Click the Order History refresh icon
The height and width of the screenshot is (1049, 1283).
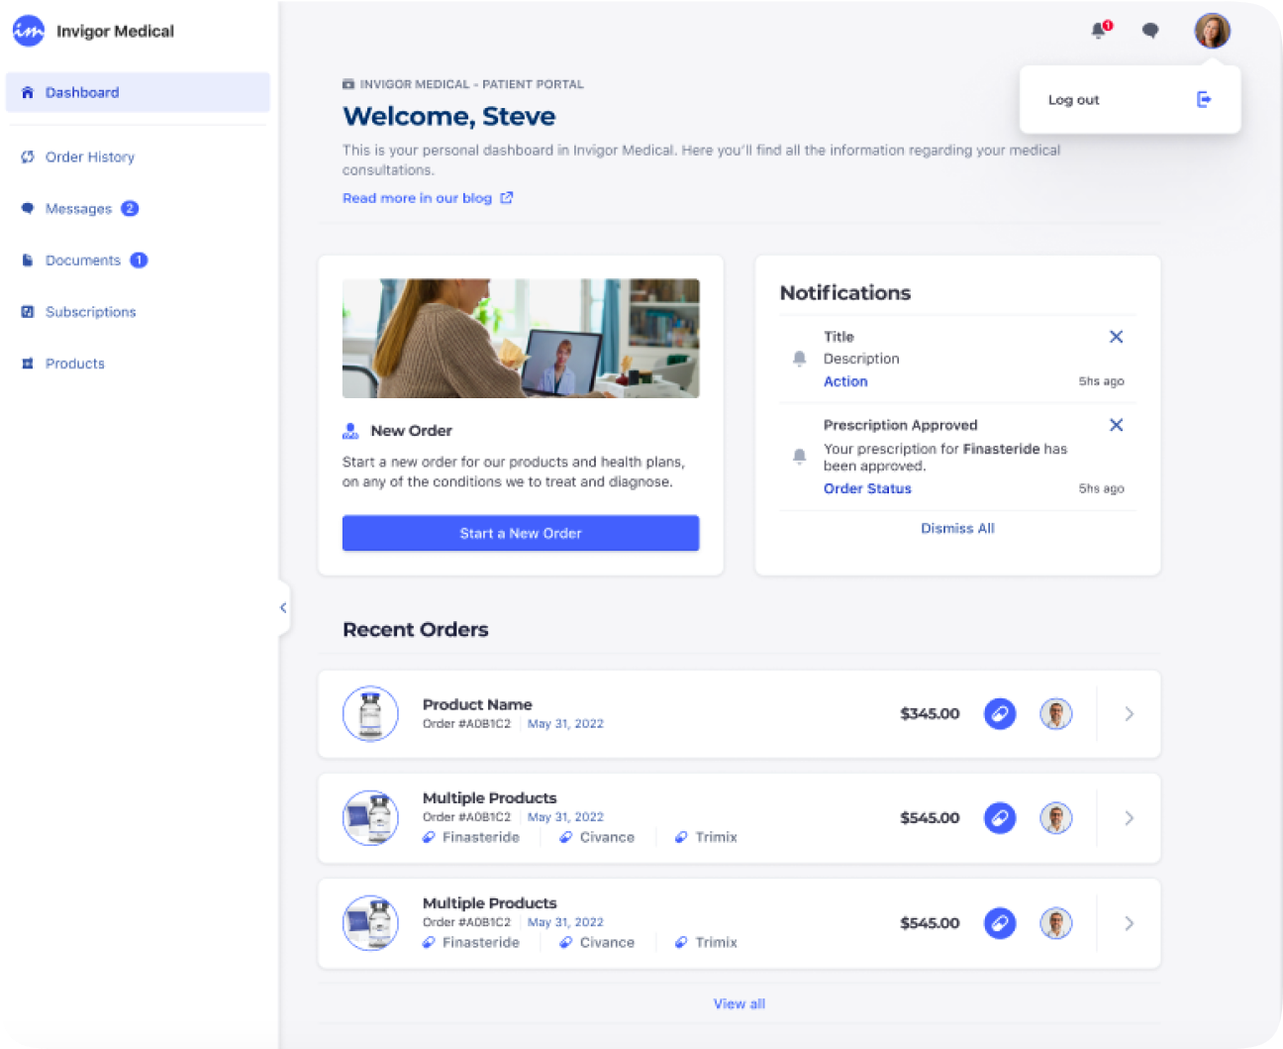(28, 157)
